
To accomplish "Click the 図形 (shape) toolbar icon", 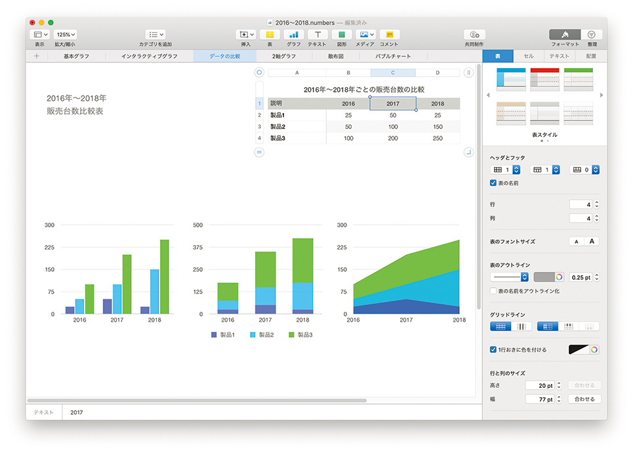I will [342, 34].
